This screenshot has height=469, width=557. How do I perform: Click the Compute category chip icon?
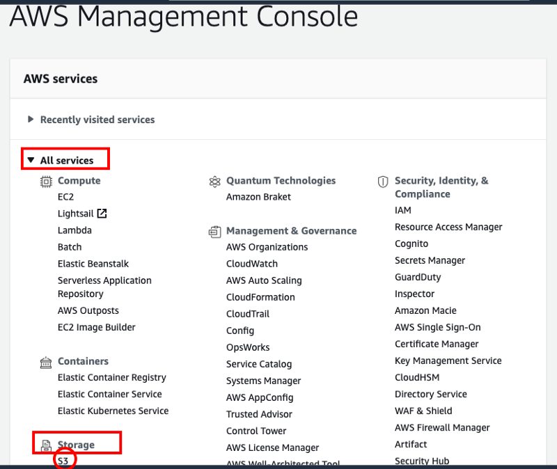click(46, 182)
